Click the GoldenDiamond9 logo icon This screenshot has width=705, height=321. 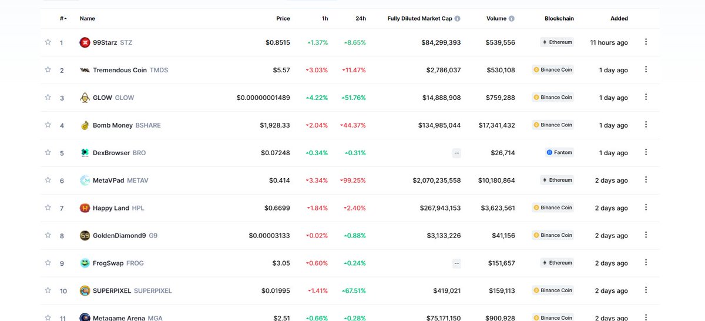point(85,236)
